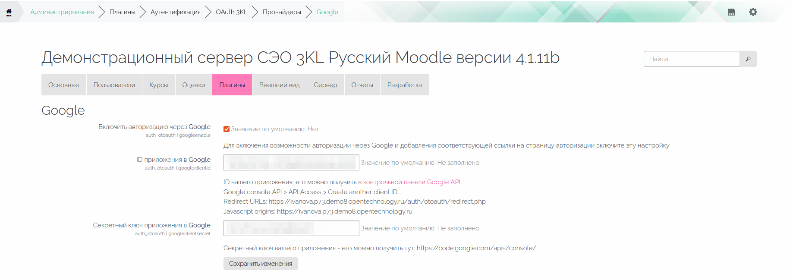Image resolution: width=793 pixels, height=274 pixels.
Task: Open the контрольной панели Google API link
Action: point(412,182)
